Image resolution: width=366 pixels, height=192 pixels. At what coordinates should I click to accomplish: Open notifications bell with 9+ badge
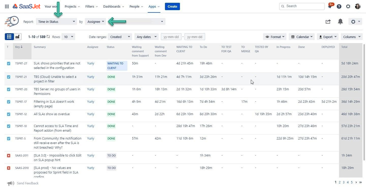click(x=330, y=6)
